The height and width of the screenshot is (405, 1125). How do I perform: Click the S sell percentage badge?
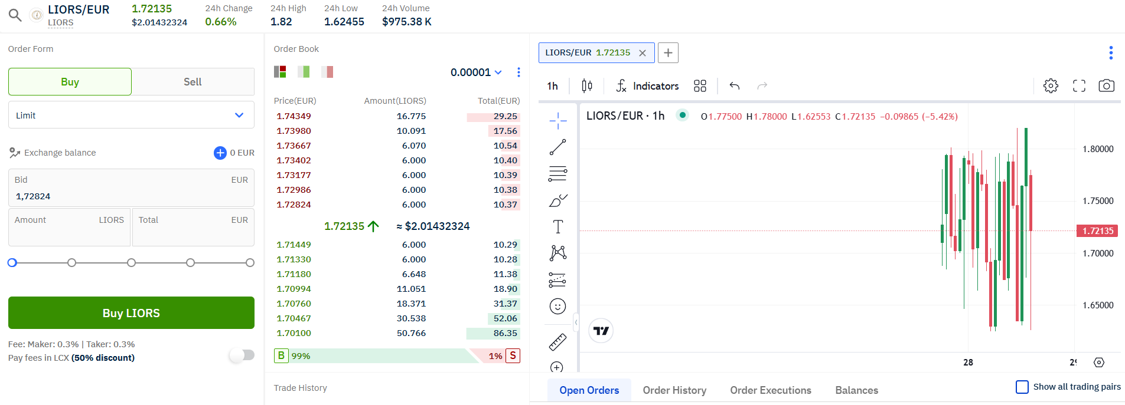[x=513, y=355]
